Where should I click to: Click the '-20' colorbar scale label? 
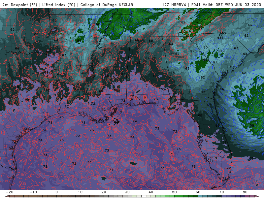(10, 192)
